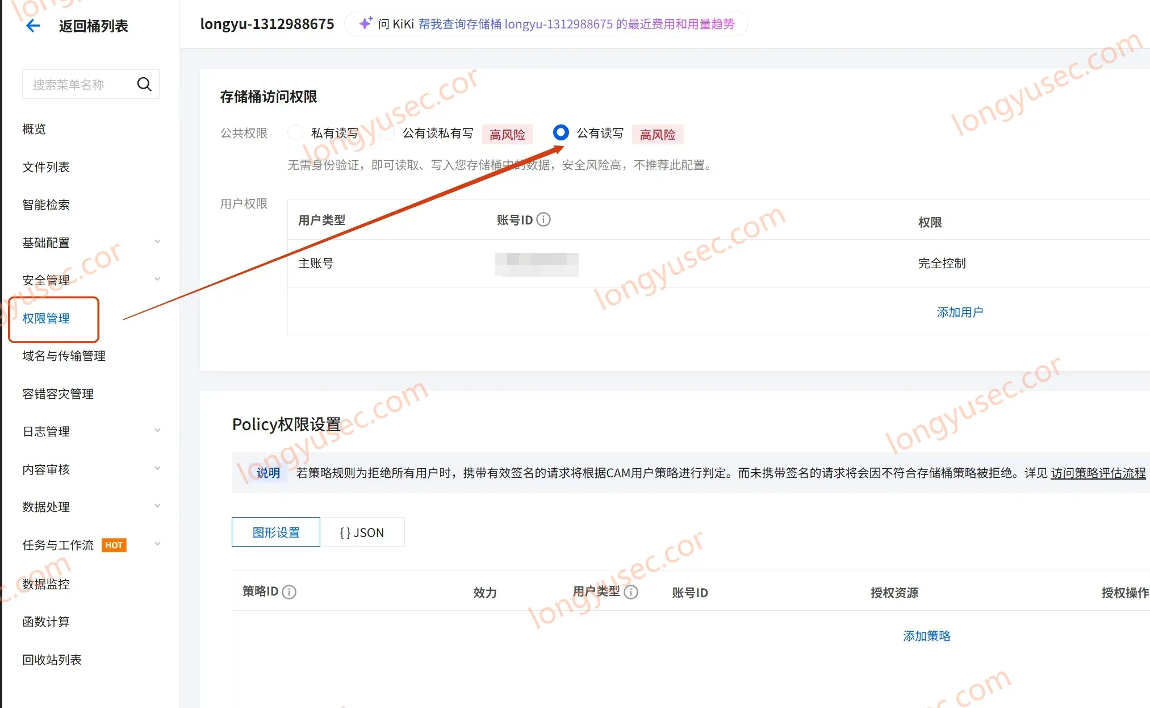This screenshot has width=1150, height=708.
Task: Expand the 安全管理 menu chevron
Action: [x=157, y=279]
